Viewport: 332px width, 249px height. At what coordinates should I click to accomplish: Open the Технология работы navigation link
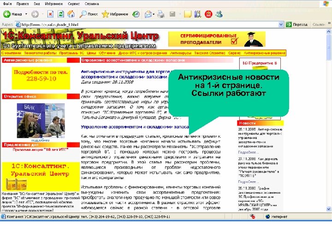(40, 53)
